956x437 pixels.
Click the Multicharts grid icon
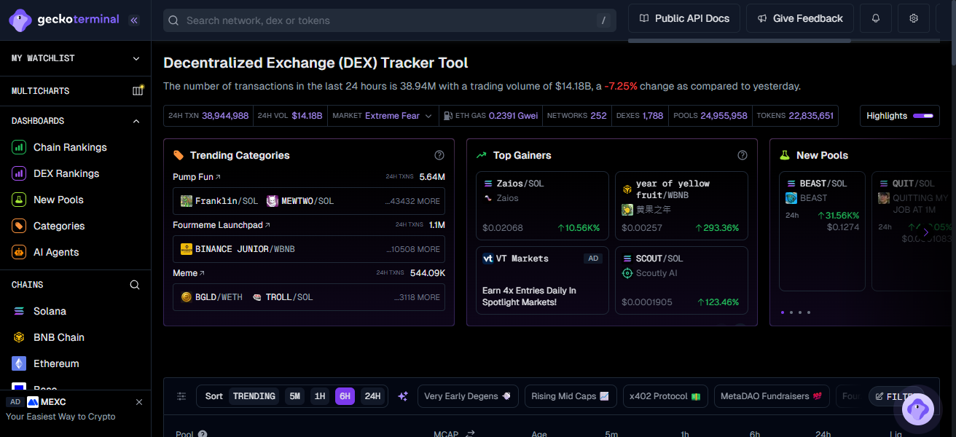(138, 91)
